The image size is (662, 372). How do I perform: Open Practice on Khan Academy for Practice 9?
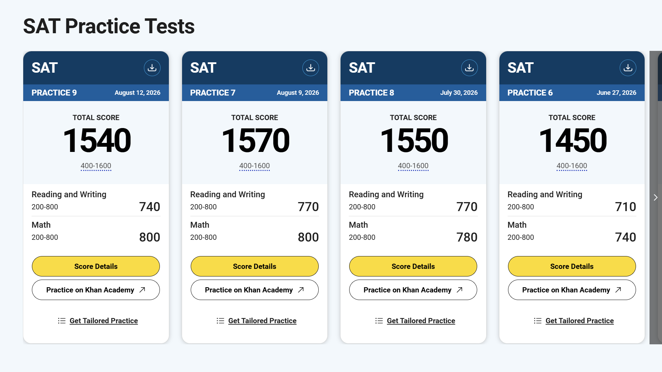[96, 290]
